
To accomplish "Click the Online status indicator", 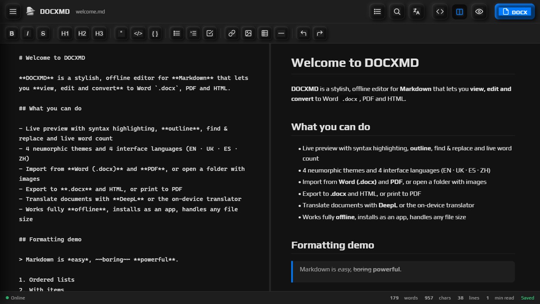I will click(x=15, y=298).
